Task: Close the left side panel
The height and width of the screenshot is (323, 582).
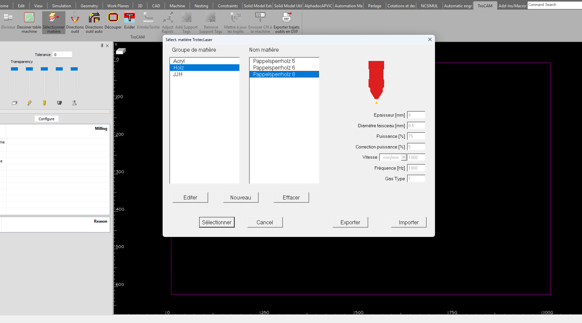Action: [107, 46]
